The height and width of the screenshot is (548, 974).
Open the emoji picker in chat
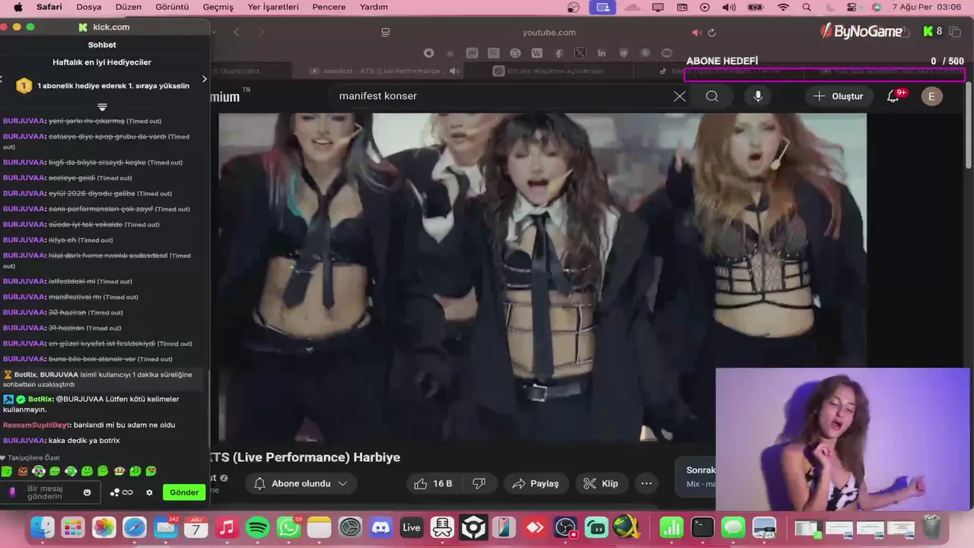[87, 492]
